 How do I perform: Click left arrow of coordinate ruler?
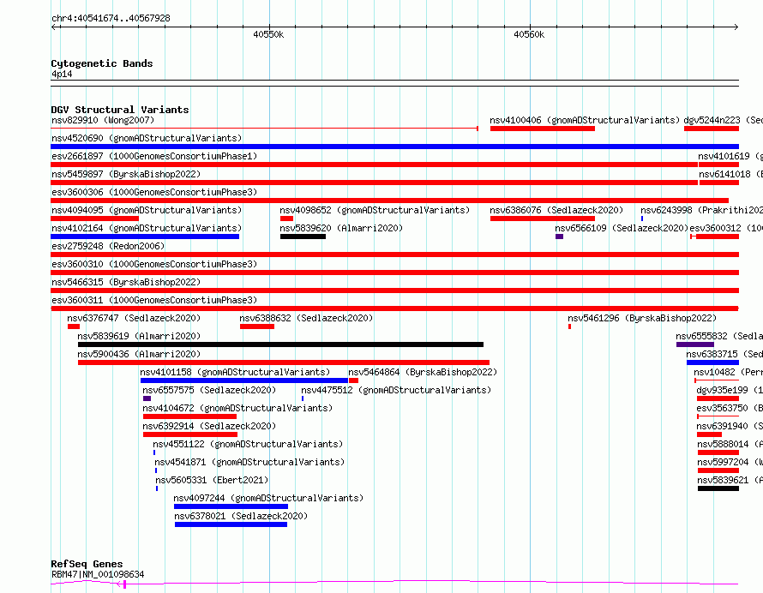click(x=54, y=27)
